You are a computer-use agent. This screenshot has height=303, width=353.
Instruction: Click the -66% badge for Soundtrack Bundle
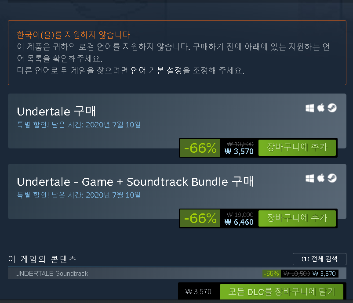200,218
